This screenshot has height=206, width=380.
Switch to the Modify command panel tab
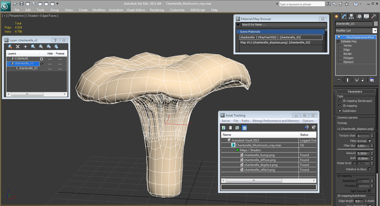(344, 16)
